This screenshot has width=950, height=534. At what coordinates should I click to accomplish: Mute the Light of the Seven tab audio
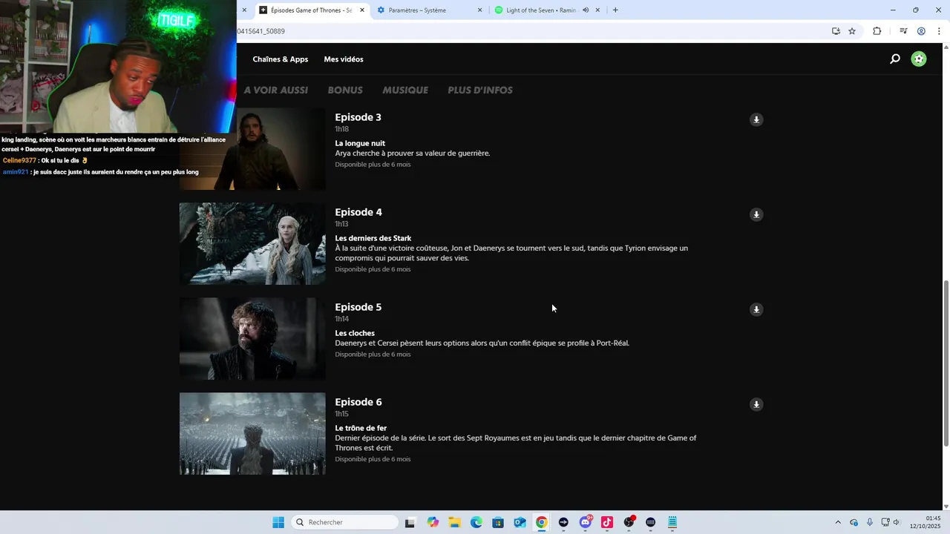coord(586,10)
